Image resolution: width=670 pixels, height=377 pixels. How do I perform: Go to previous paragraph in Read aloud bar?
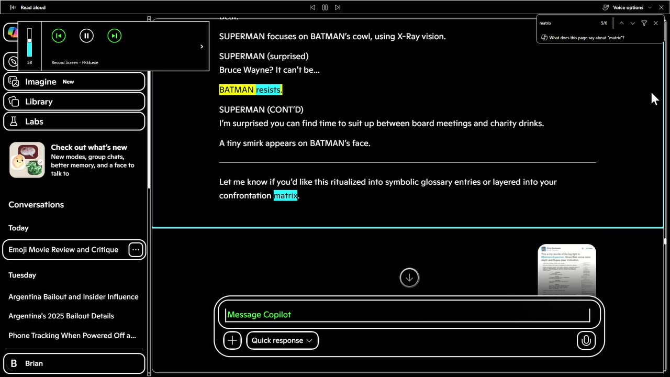coord(312,7)
